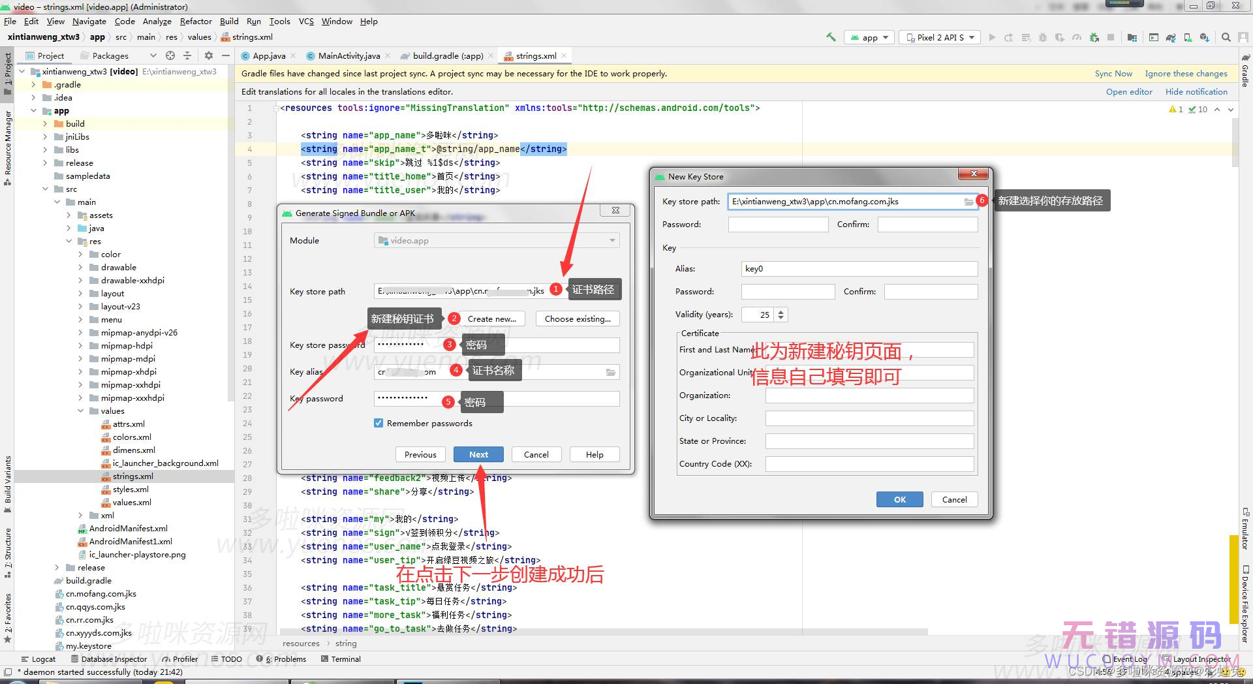Click the locate-current-file crosshair icon
Screen dimensions: 1253x684
170,55
